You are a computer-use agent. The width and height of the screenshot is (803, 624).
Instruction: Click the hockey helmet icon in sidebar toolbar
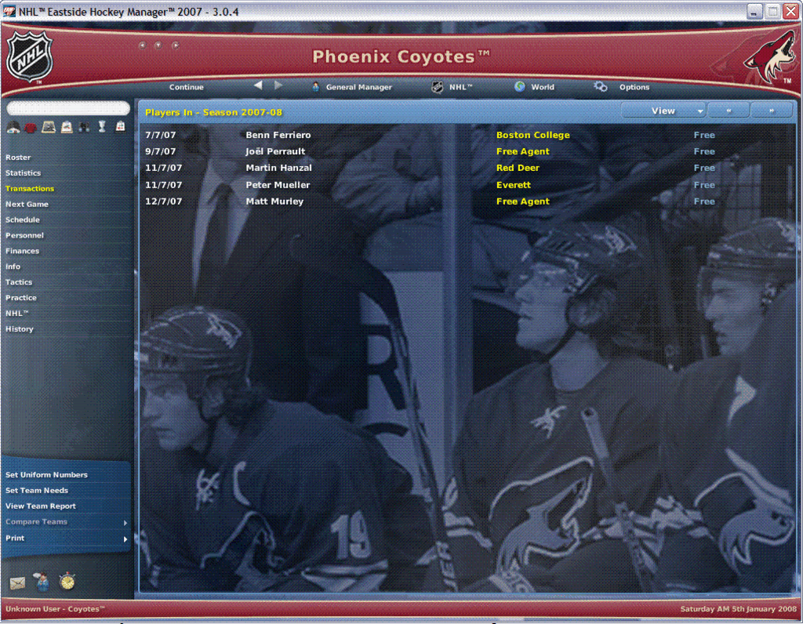tap(13, 128)
